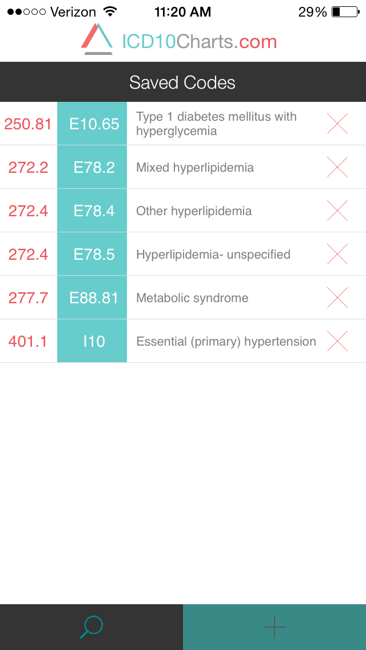The image size is (366, 650).
Task: Remove the Essential hypertension entry
Action: [x=337, y=340]
